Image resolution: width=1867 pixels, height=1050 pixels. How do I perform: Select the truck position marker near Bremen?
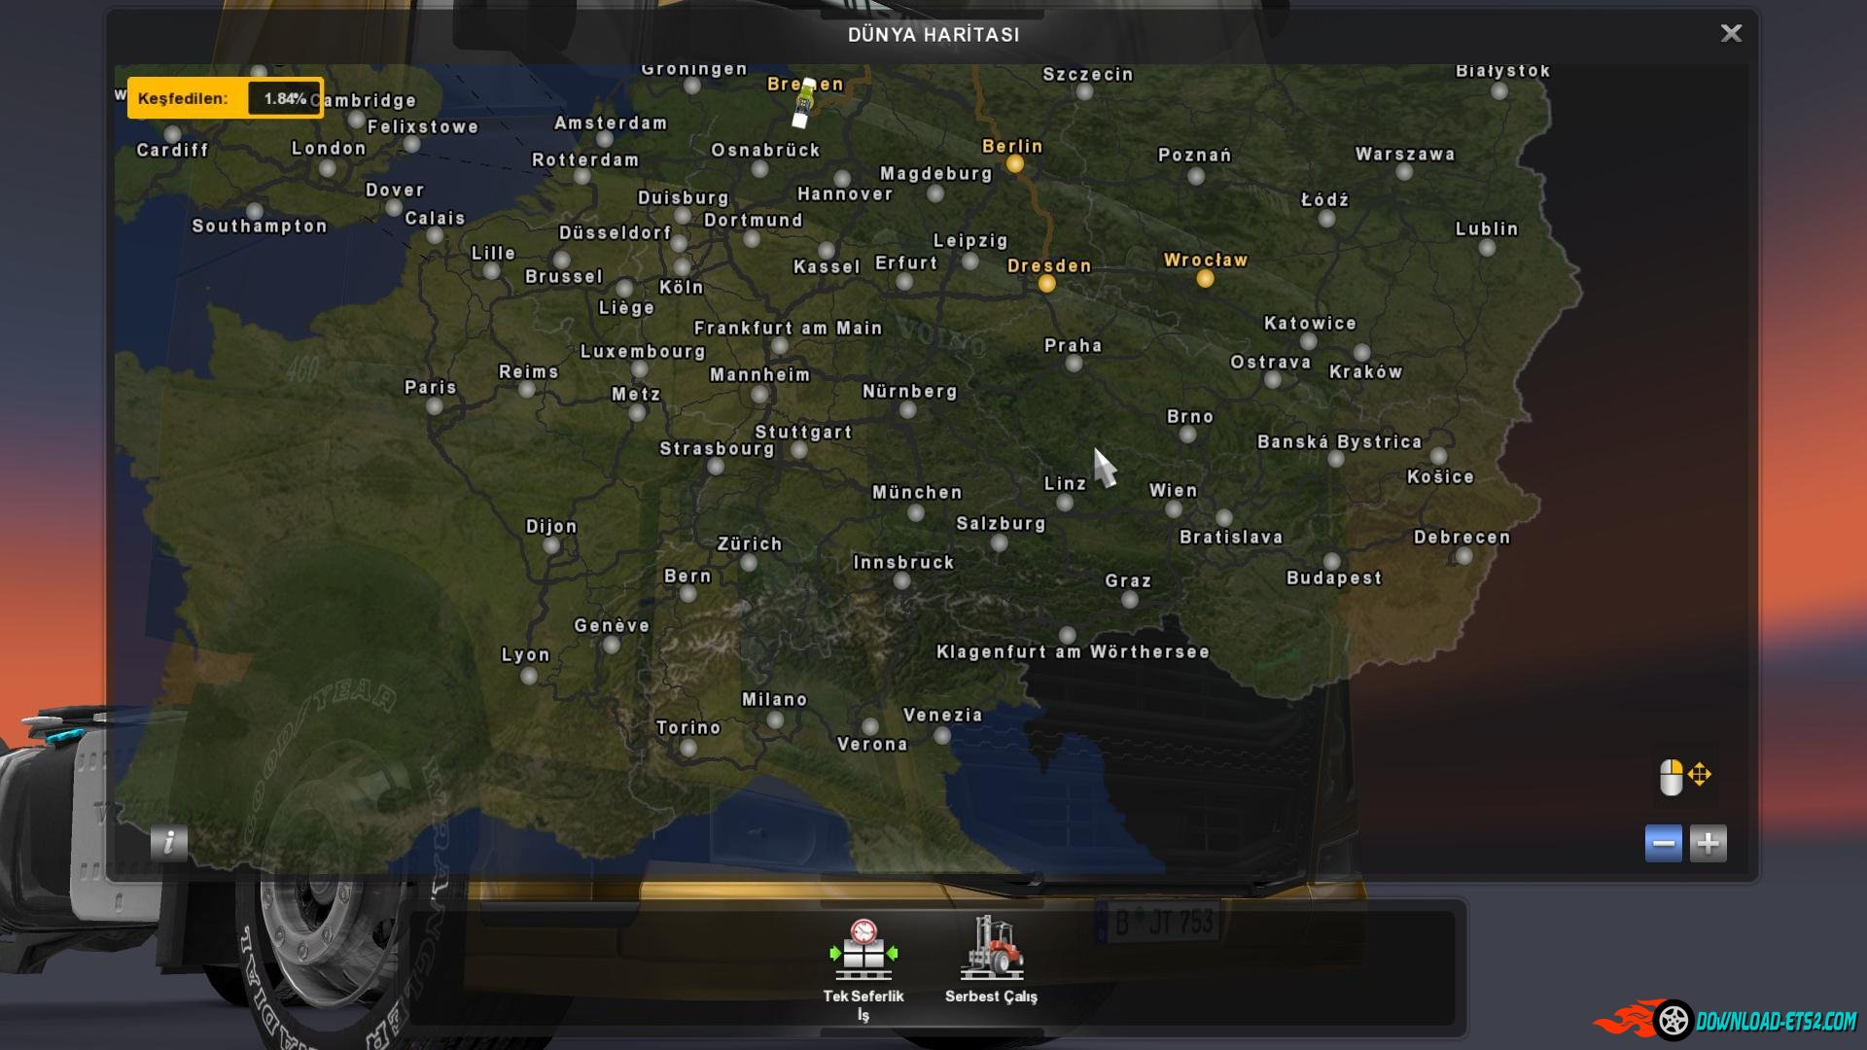click(x=803, y=105)
